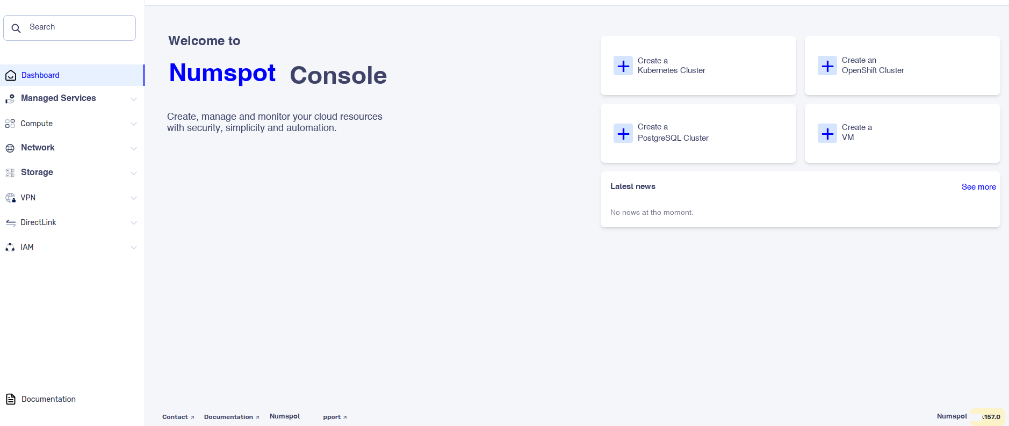Click the VPN globe-lock icon
Viewport: 1009px width, 426px height.
tap(10, 198)
